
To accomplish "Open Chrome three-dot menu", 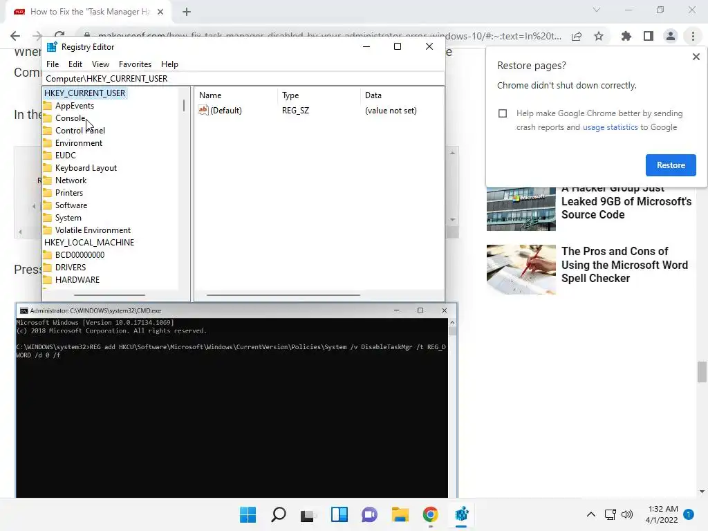I will click(693, 36).
